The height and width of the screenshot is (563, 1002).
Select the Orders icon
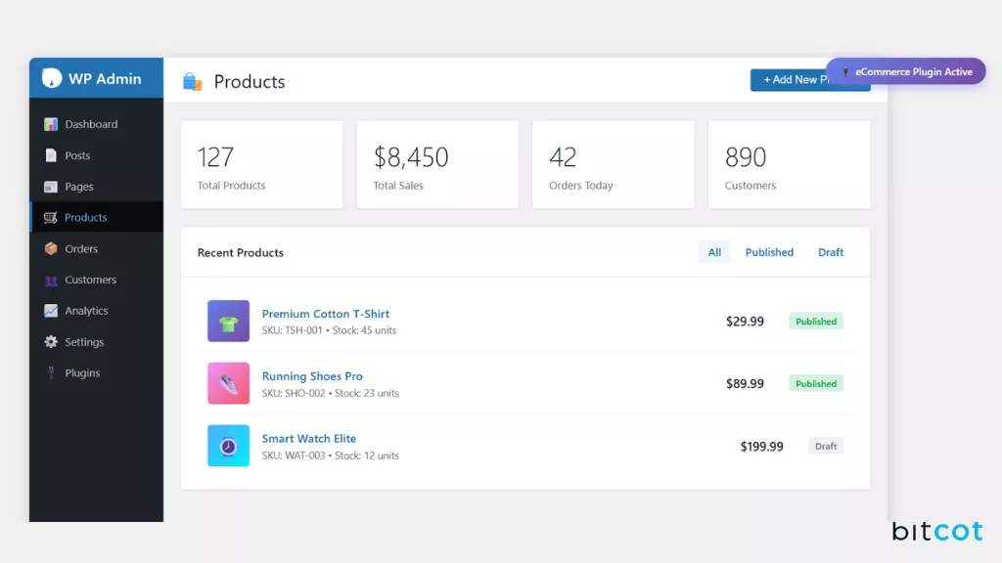[x=52, y=248]
